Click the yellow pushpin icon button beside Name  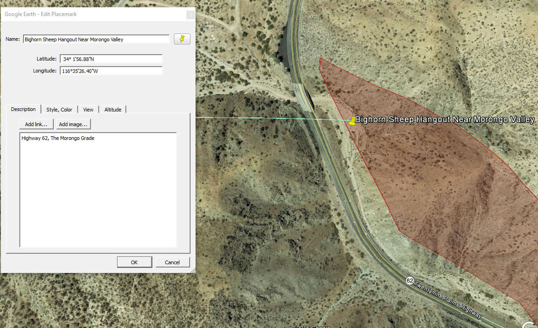tap(182, 39)
